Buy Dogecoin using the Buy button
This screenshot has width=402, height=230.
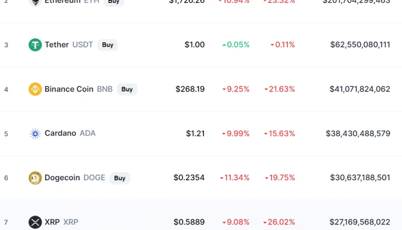click(x=120, y=178)
